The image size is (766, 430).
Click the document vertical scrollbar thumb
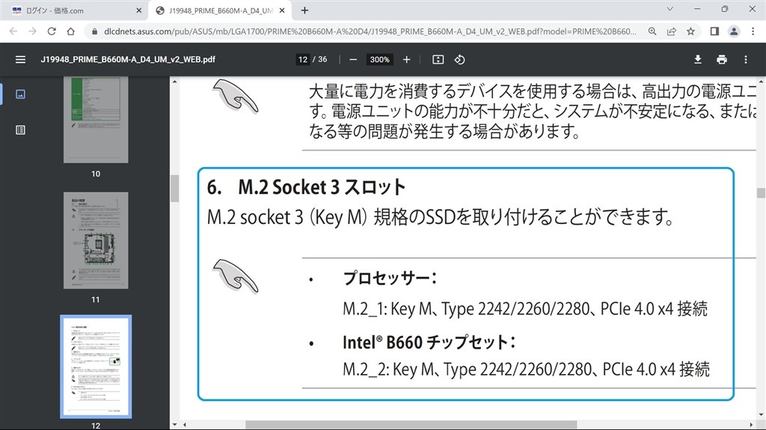(761, 193)
